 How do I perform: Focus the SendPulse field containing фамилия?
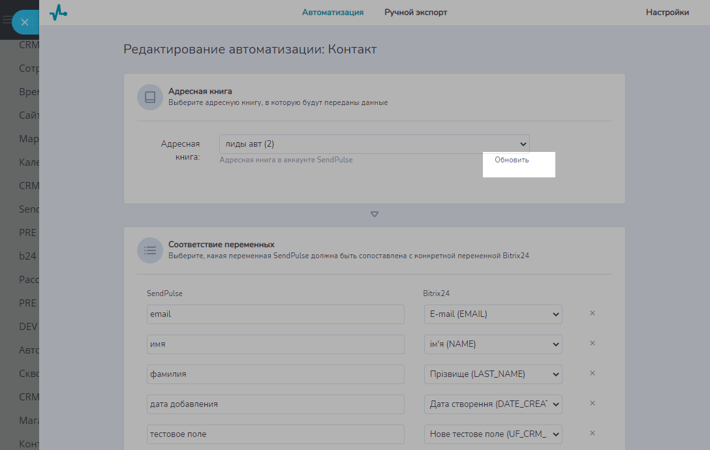tap(275, 374)
